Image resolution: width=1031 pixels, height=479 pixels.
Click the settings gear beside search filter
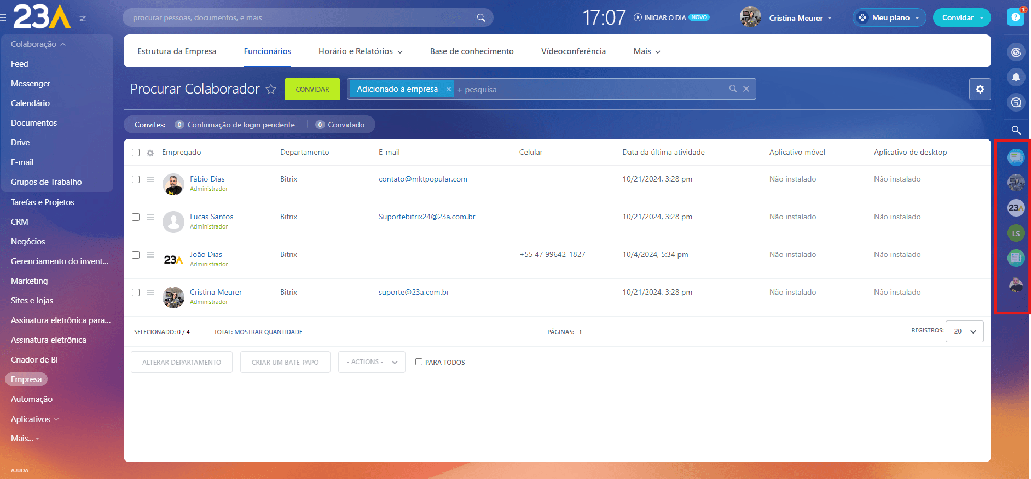(980, 89)
